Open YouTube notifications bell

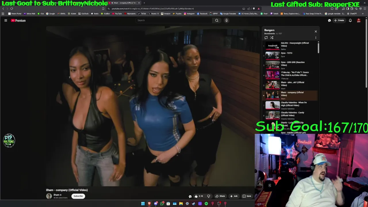[x=350, y=20]
